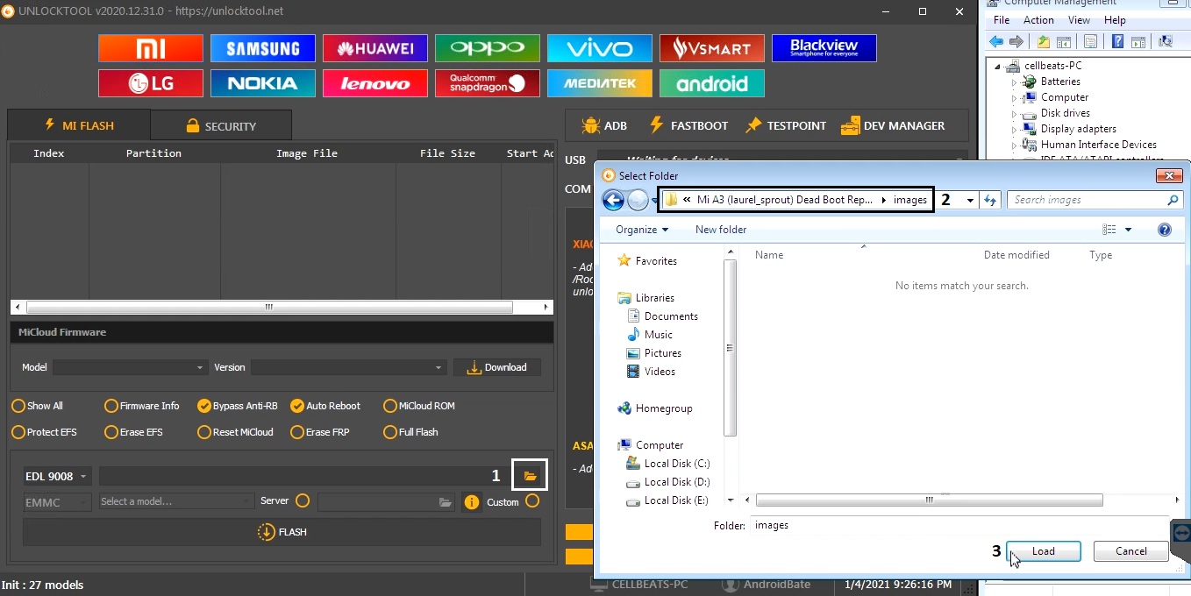1191x596 pixels.
Task: Expand the Disk drives device node
Action: 1015,113
